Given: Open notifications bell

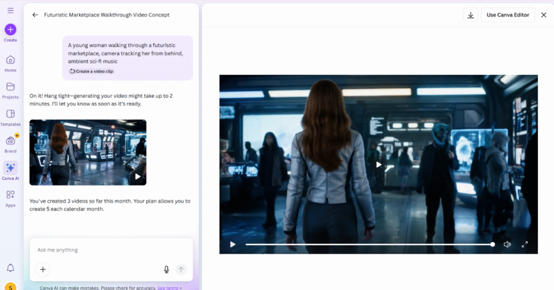Looking at the screenshot, I should coord(10,268).
